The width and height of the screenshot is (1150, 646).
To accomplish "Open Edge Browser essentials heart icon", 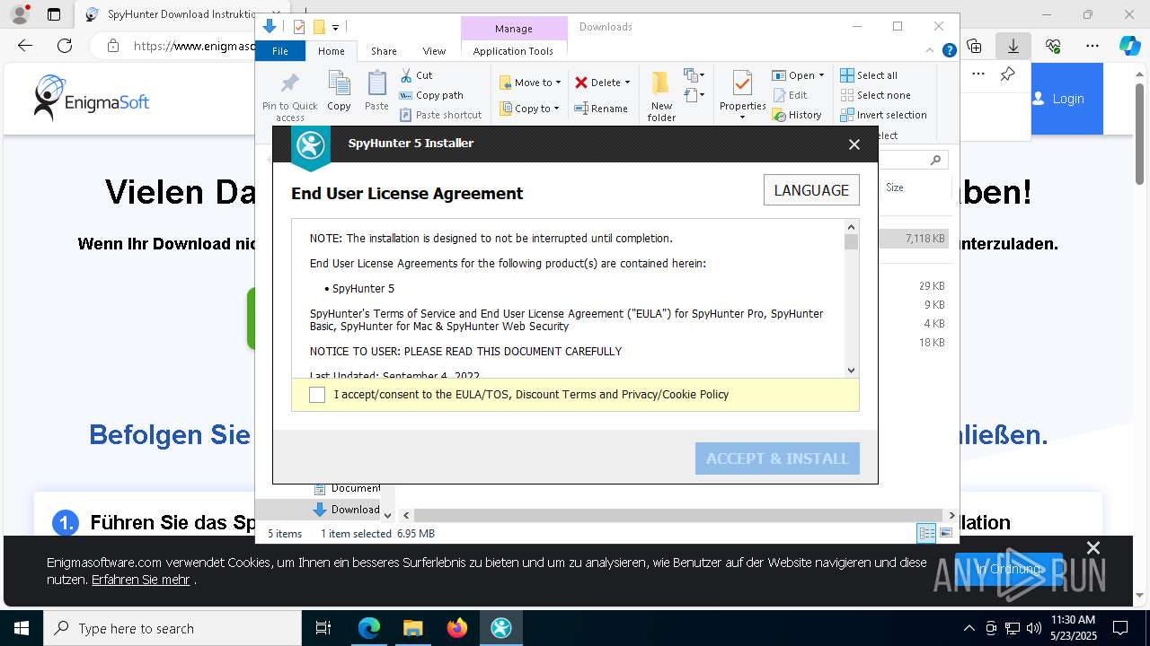I will click(1053, 46).
